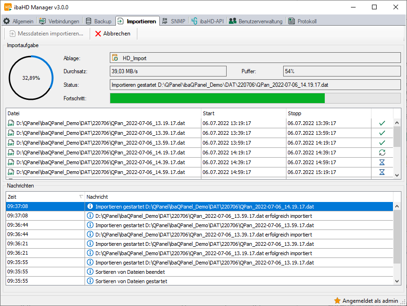This screenshot has width=407, height=306.
Task: Select the 14.59.17.dat file row
Action: 104,172
